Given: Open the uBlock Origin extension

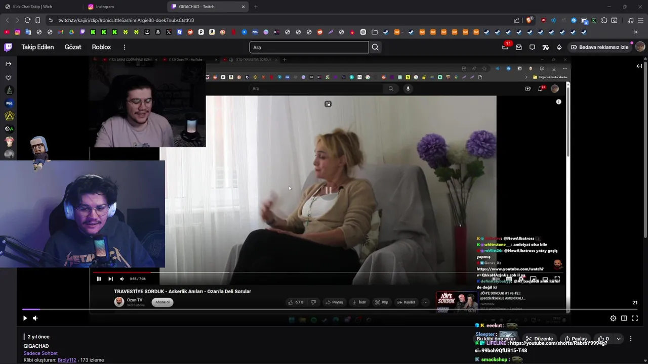Looking at the screenshot, I should tap(543, 20).
